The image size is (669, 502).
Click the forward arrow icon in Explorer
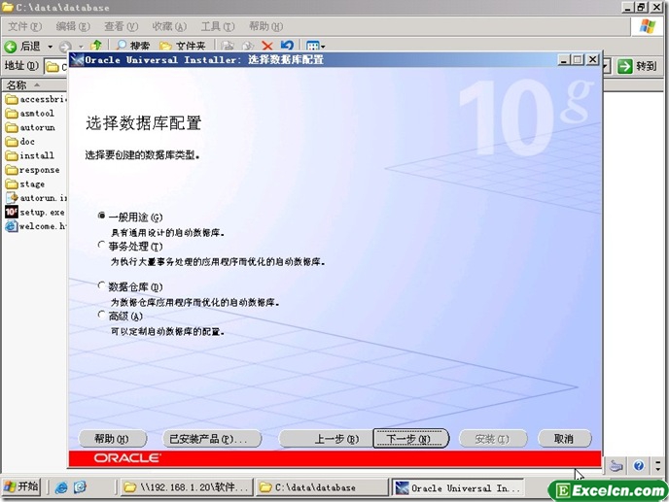(65, 46)
